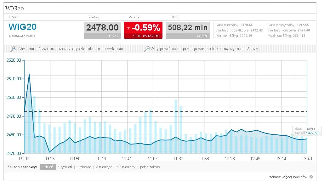Click the WIG20 index name heading
This screenshot has width=324, height=181.
(x=23, y=27)
